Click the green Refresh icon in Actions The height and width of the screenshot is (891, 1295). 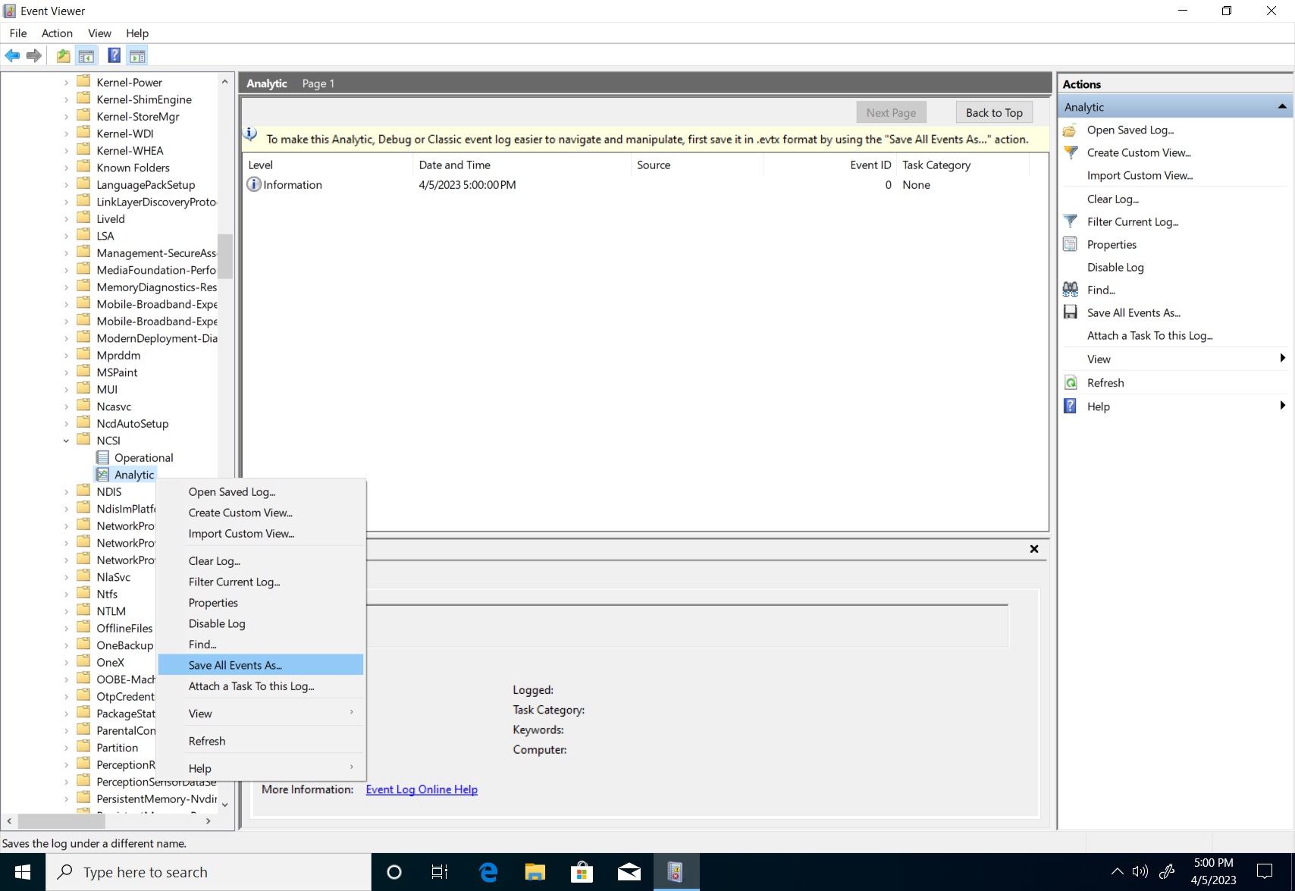click(1070, 383)
